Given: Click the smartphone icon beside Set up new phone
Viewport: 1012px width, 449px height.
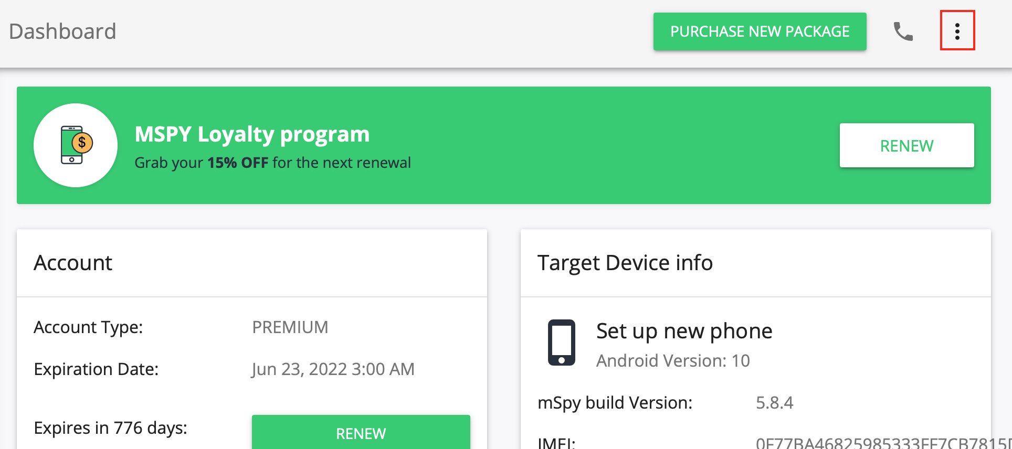Looking at the screenshot, I should (x=562, y=343).
